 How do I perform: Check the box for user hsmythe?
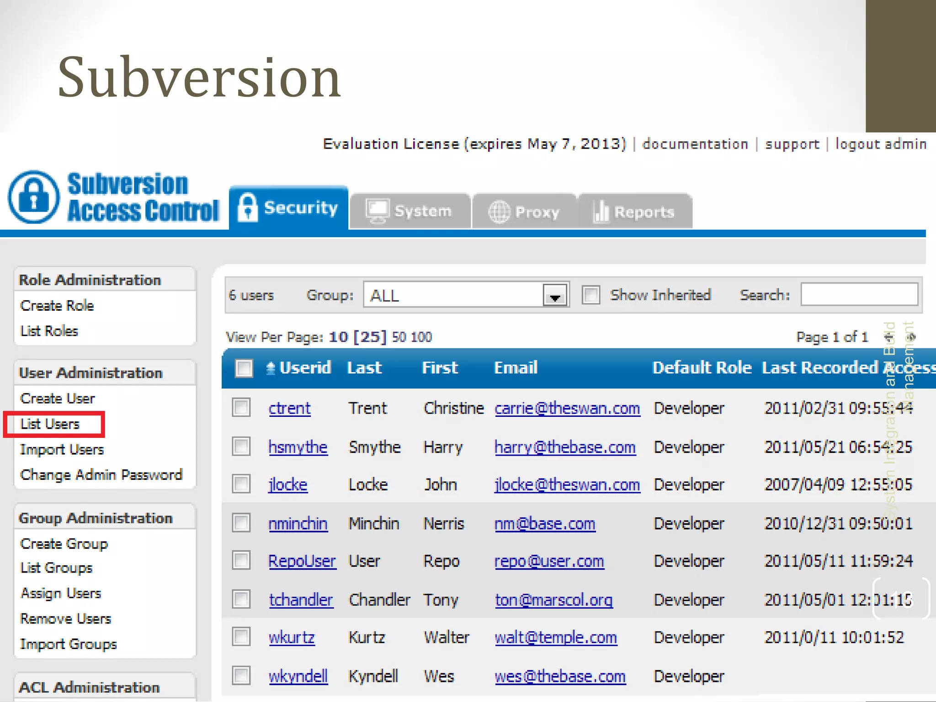241,446
